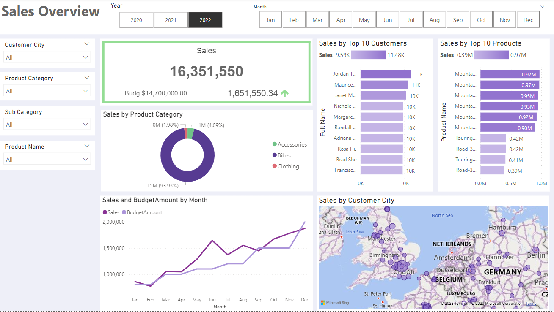
Task: Open the Customer City dropdown
Action: point(47,57)
